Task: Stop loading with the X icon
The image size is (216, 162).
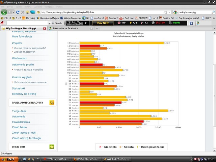Action: tap(23, 12)
